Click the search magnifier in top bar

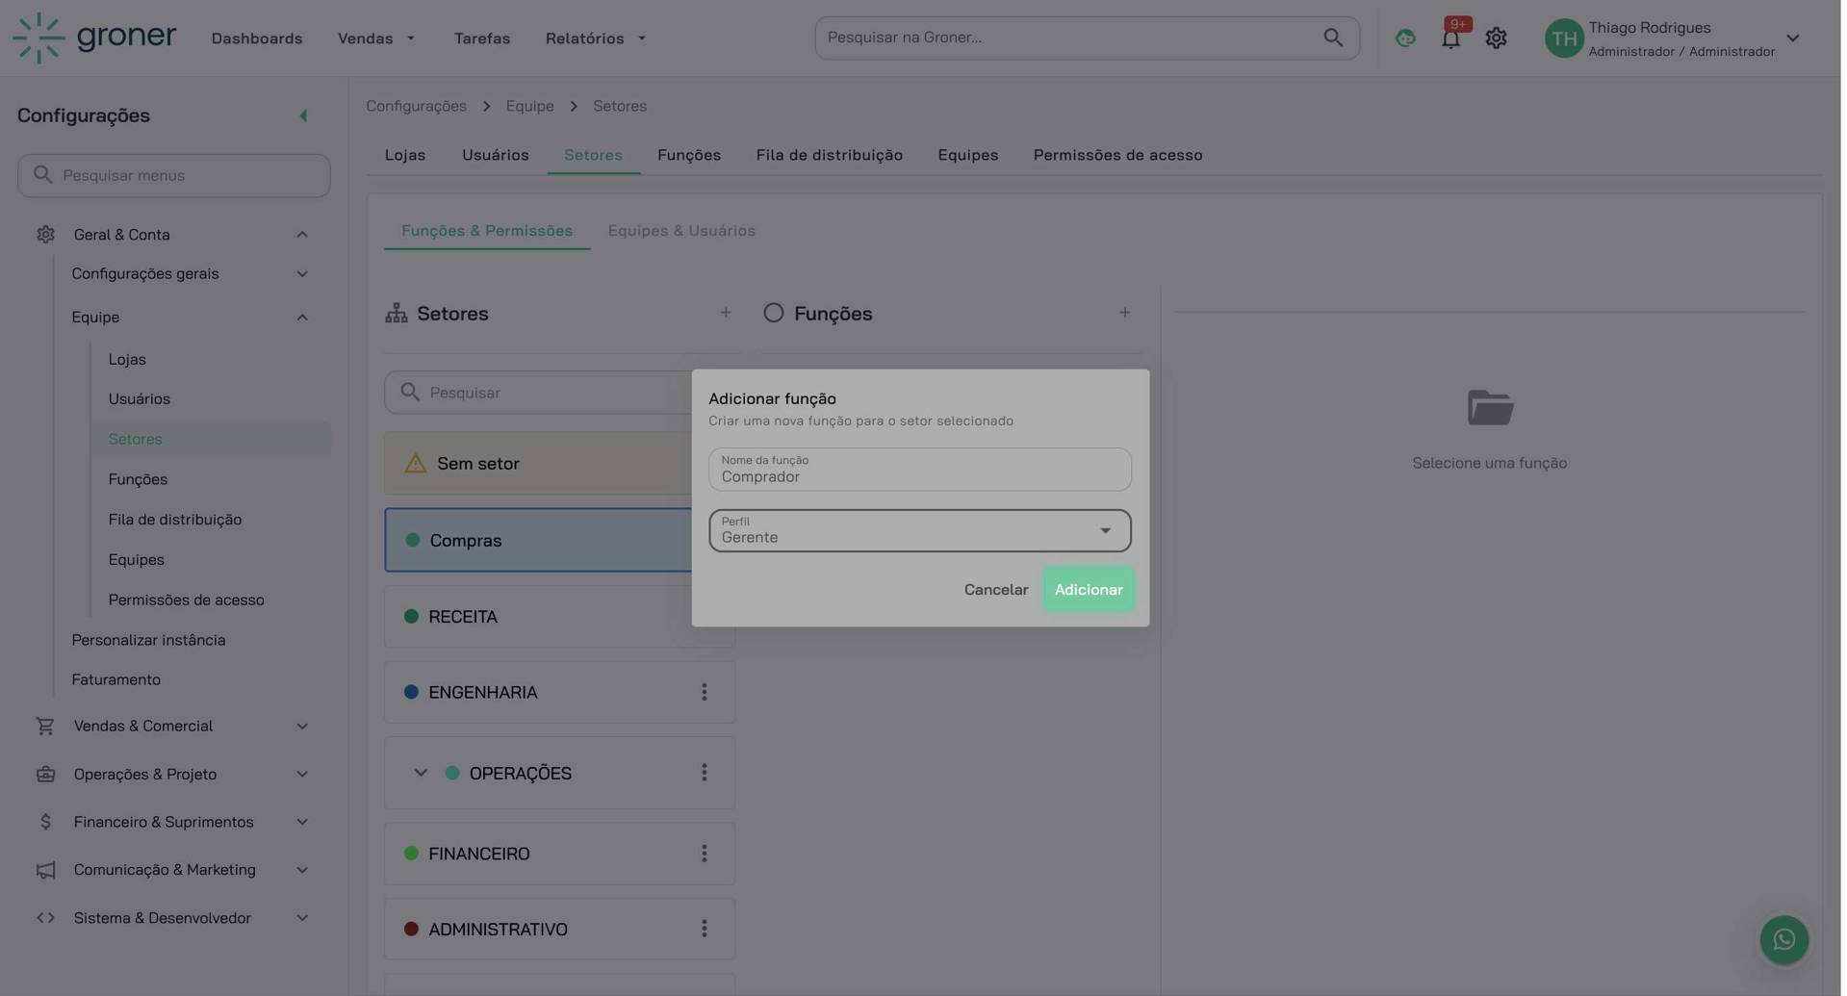pos(1332,38)
